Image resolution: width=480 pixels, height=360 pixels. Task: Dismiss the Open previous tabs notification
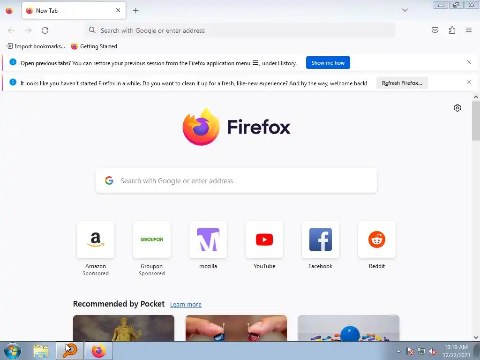point(468,62)
